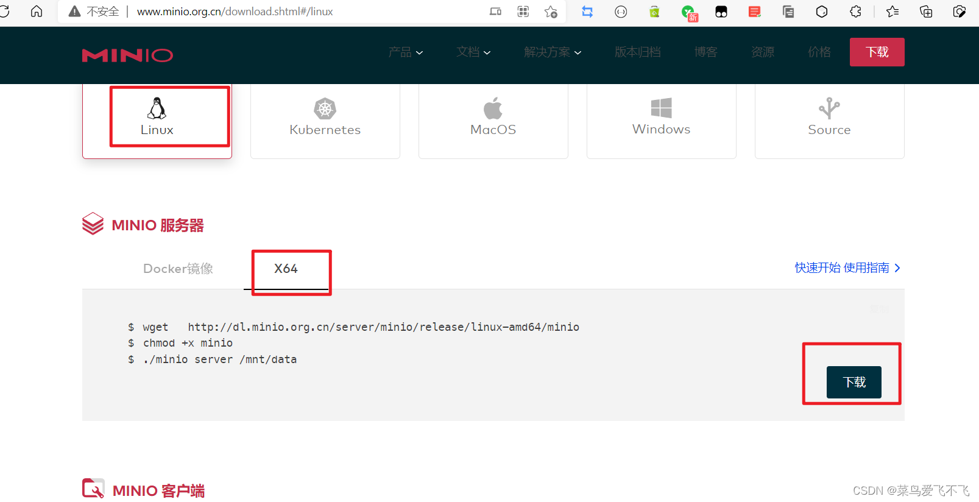This screenshot has height=502, width=979.
Task: Click the wget download URL text
Action: pyautogui.click(x=383, y=327)
